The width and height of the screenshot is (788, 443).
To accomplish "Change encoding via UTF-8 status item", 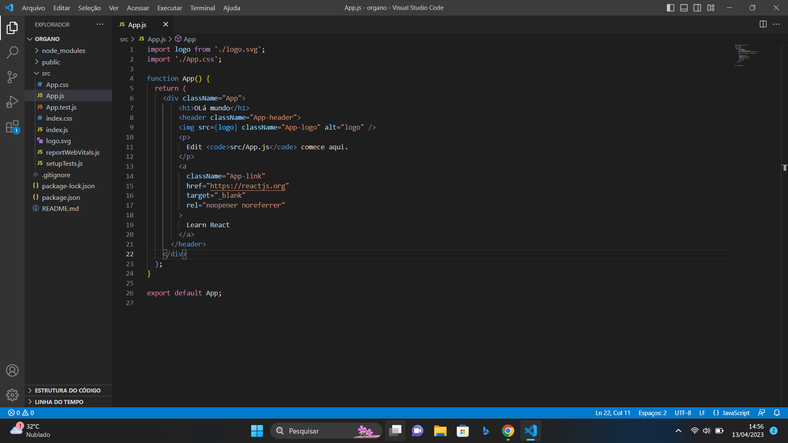I will [683, 413].
